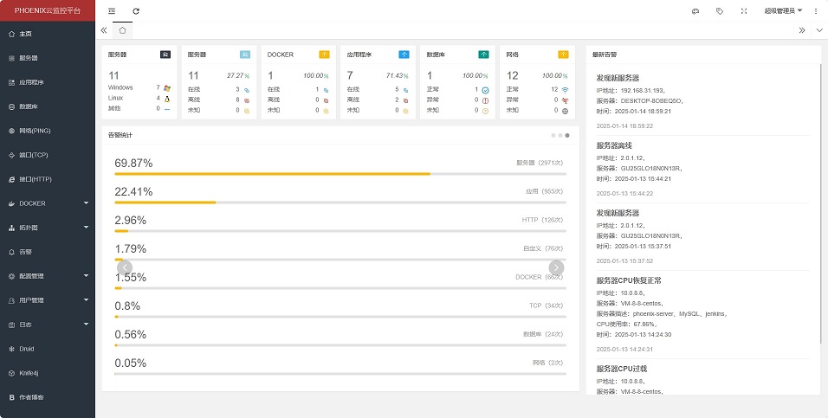This screenshot has height=418, width=828.
Task: Click next arrow on alarm statistics carousel
Action: tap(556, 267)
